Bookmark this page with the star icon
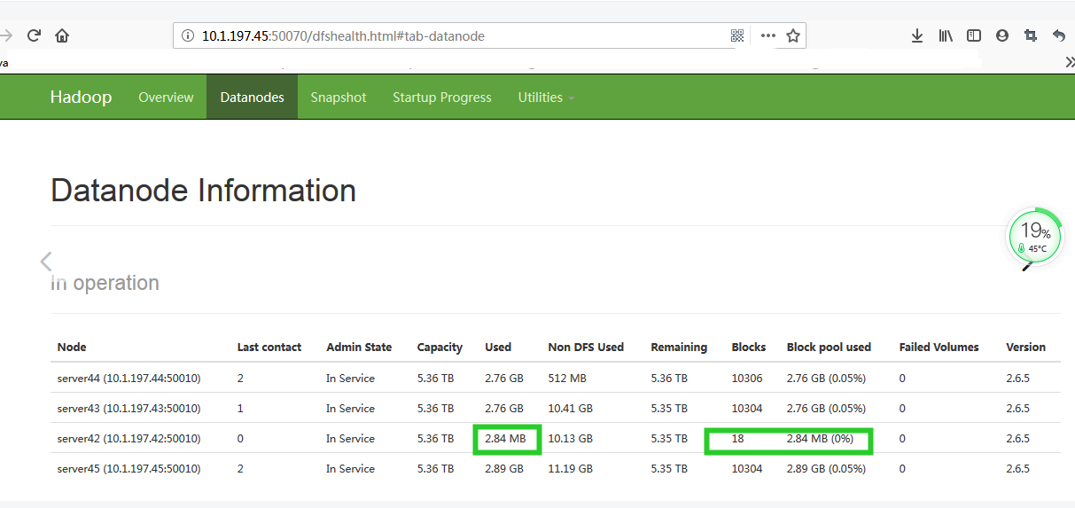 tap(793, 35)
